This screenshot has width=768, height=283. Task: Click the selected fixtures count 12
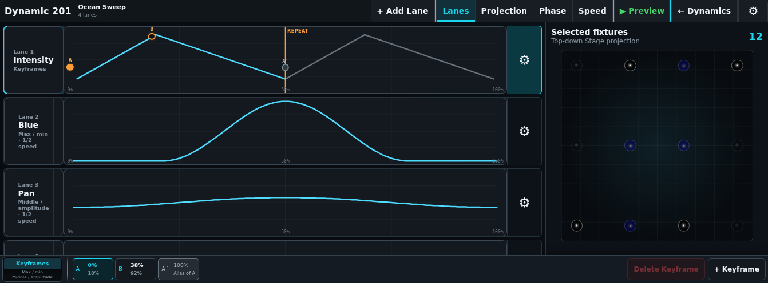755,37
